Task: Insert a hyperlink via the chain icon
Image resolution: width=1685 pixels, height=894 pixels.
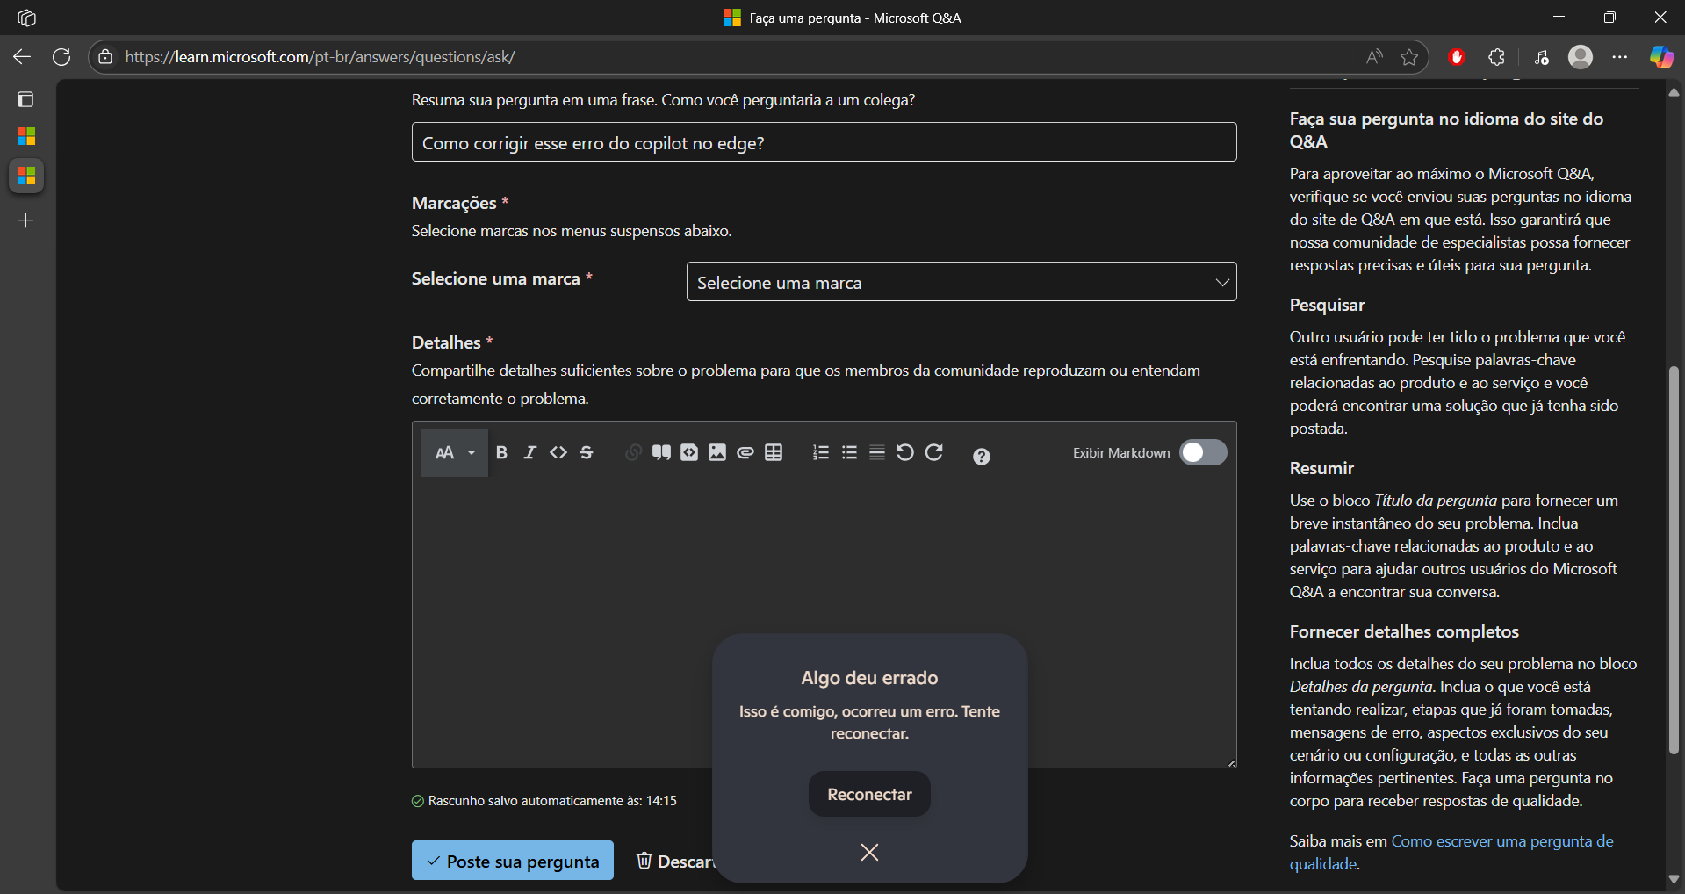Action: click(633, 452)
